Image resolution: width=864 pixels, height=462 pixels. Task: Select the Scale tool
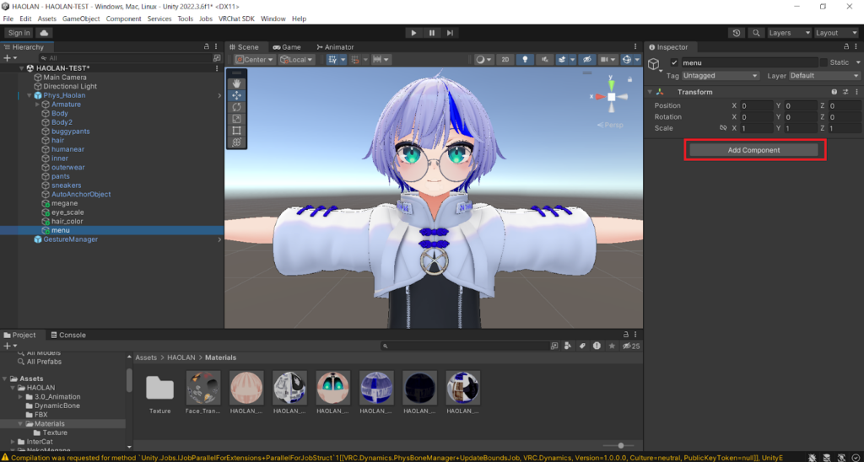click(x=237, y=118)
